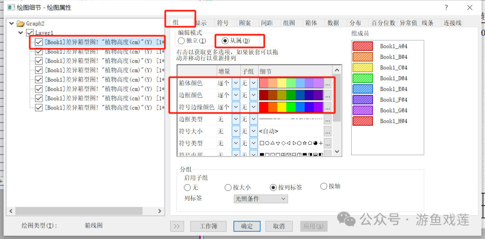Screen dimensions: 485x239
Task: Click the Book1_H@4 red hatched swatch
Action: click(x=362, y=121)
